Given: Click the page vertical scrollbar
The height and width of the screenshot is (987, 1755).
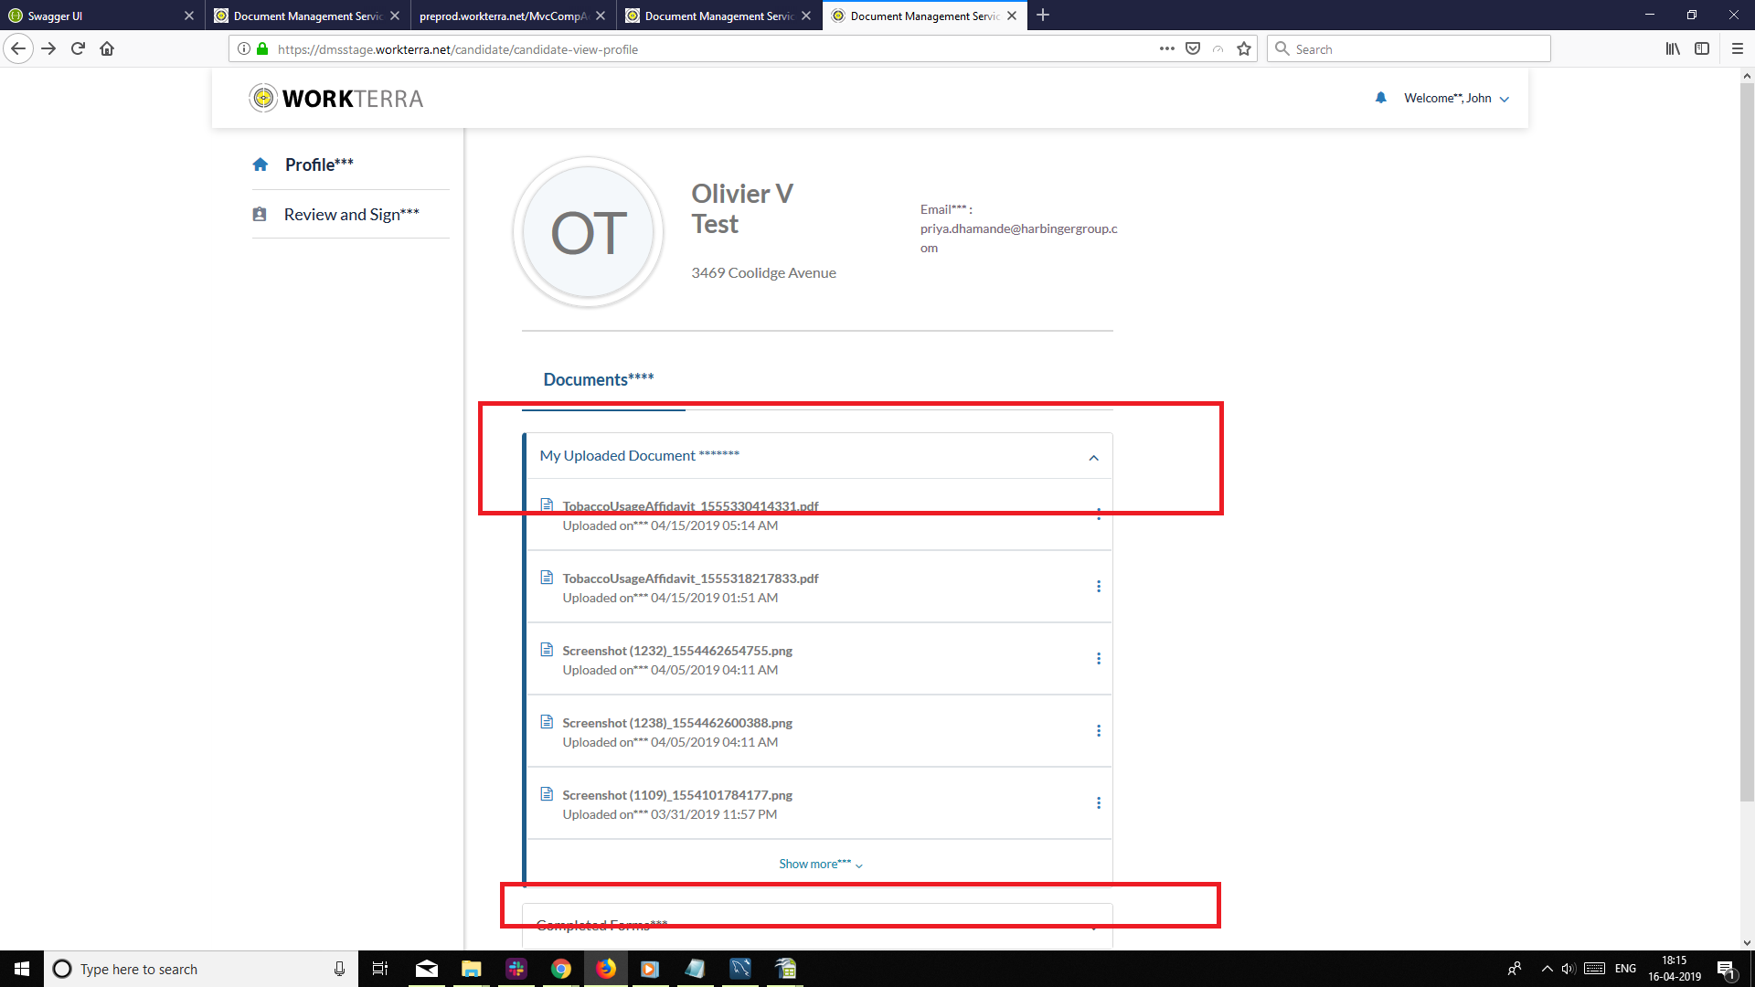Looking at the screenshot, I should (1747, 443).
